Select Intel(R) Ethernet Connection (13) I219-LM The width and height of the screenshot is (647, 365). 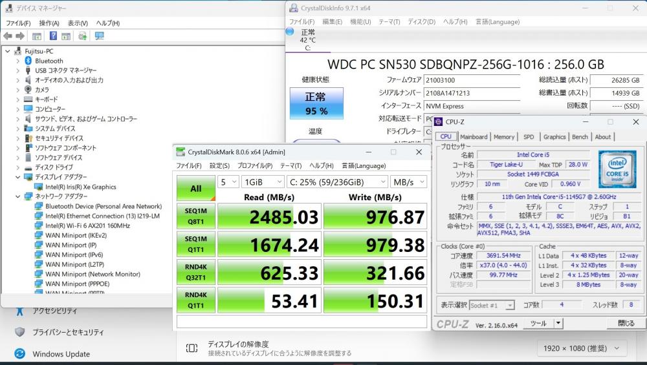point(102,216)
